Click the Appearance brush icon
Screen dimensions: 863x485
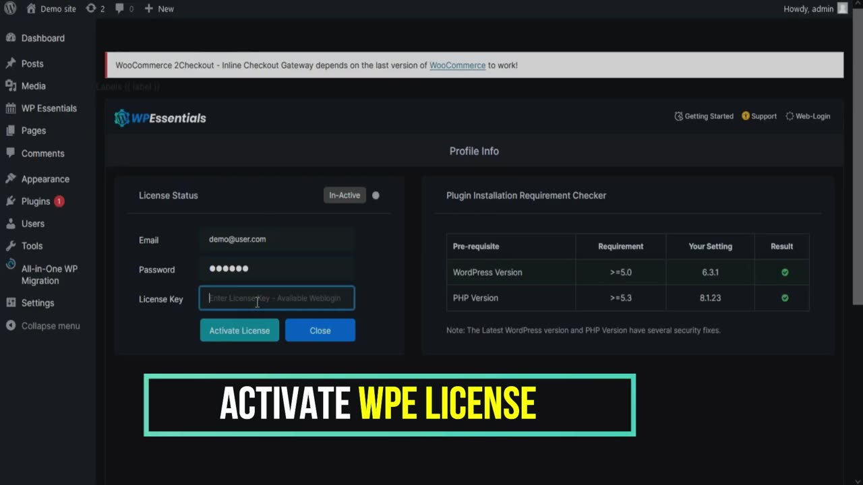click(x=11, y=179)
